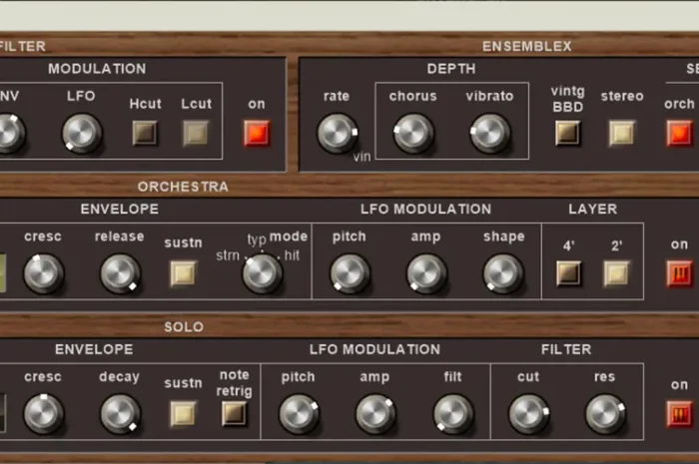Toggle the Solo note retrig button
This screenshot has height=464, width=699.
tap(235, 413)
